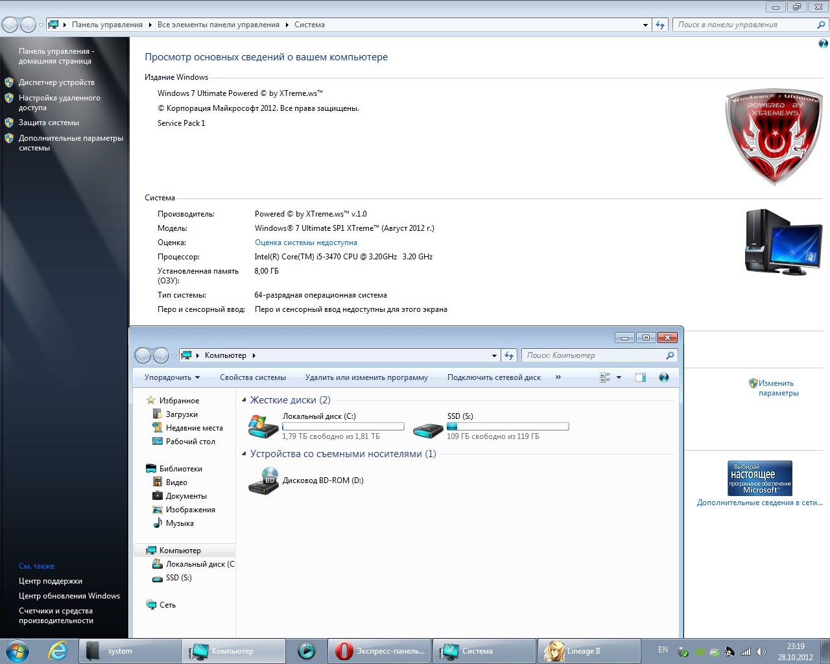This screenshot has width=830, height=664.
Task: Click the SSD (S:) capacity usage bar
Action: 508,427
